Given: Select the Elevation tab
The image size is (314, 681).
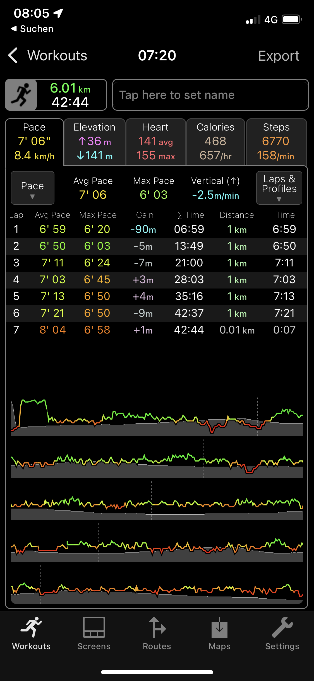Looking at the screenshot, I should click(x=94, y=142).
